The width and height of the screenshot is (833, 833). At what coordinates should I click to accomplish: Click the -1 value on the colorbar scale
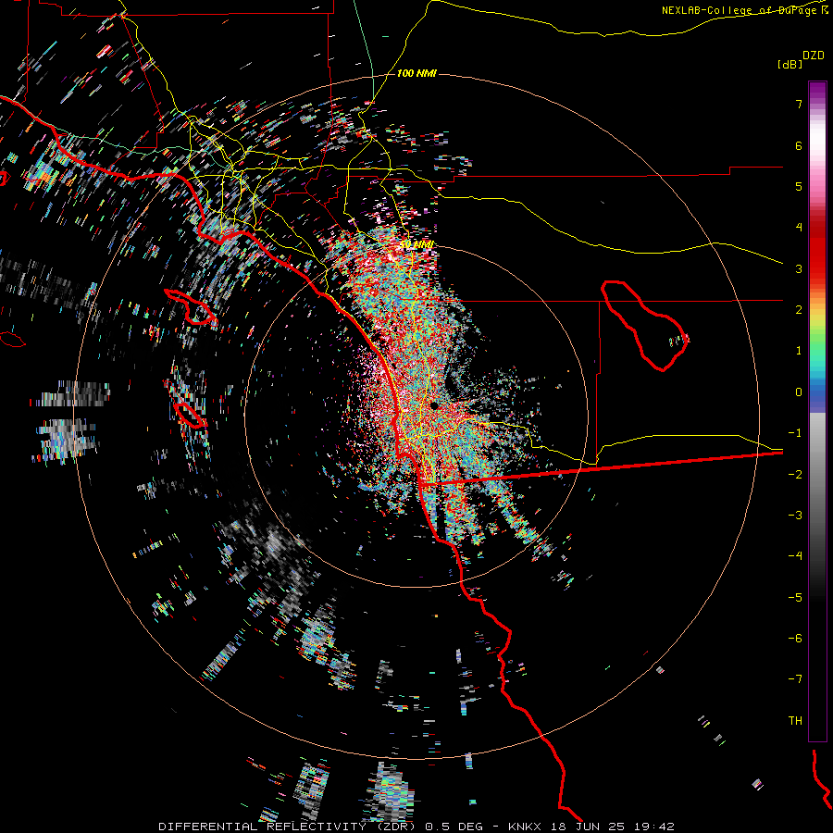[x=795, y=433]
